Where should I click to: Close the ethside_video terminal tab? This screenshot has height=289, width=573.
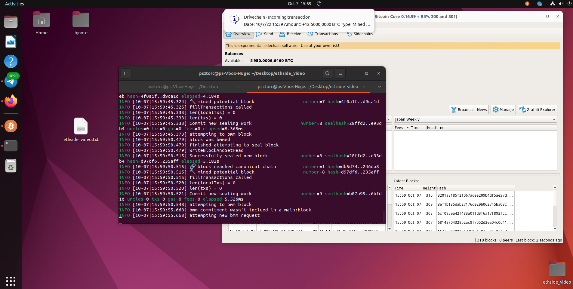364,87
